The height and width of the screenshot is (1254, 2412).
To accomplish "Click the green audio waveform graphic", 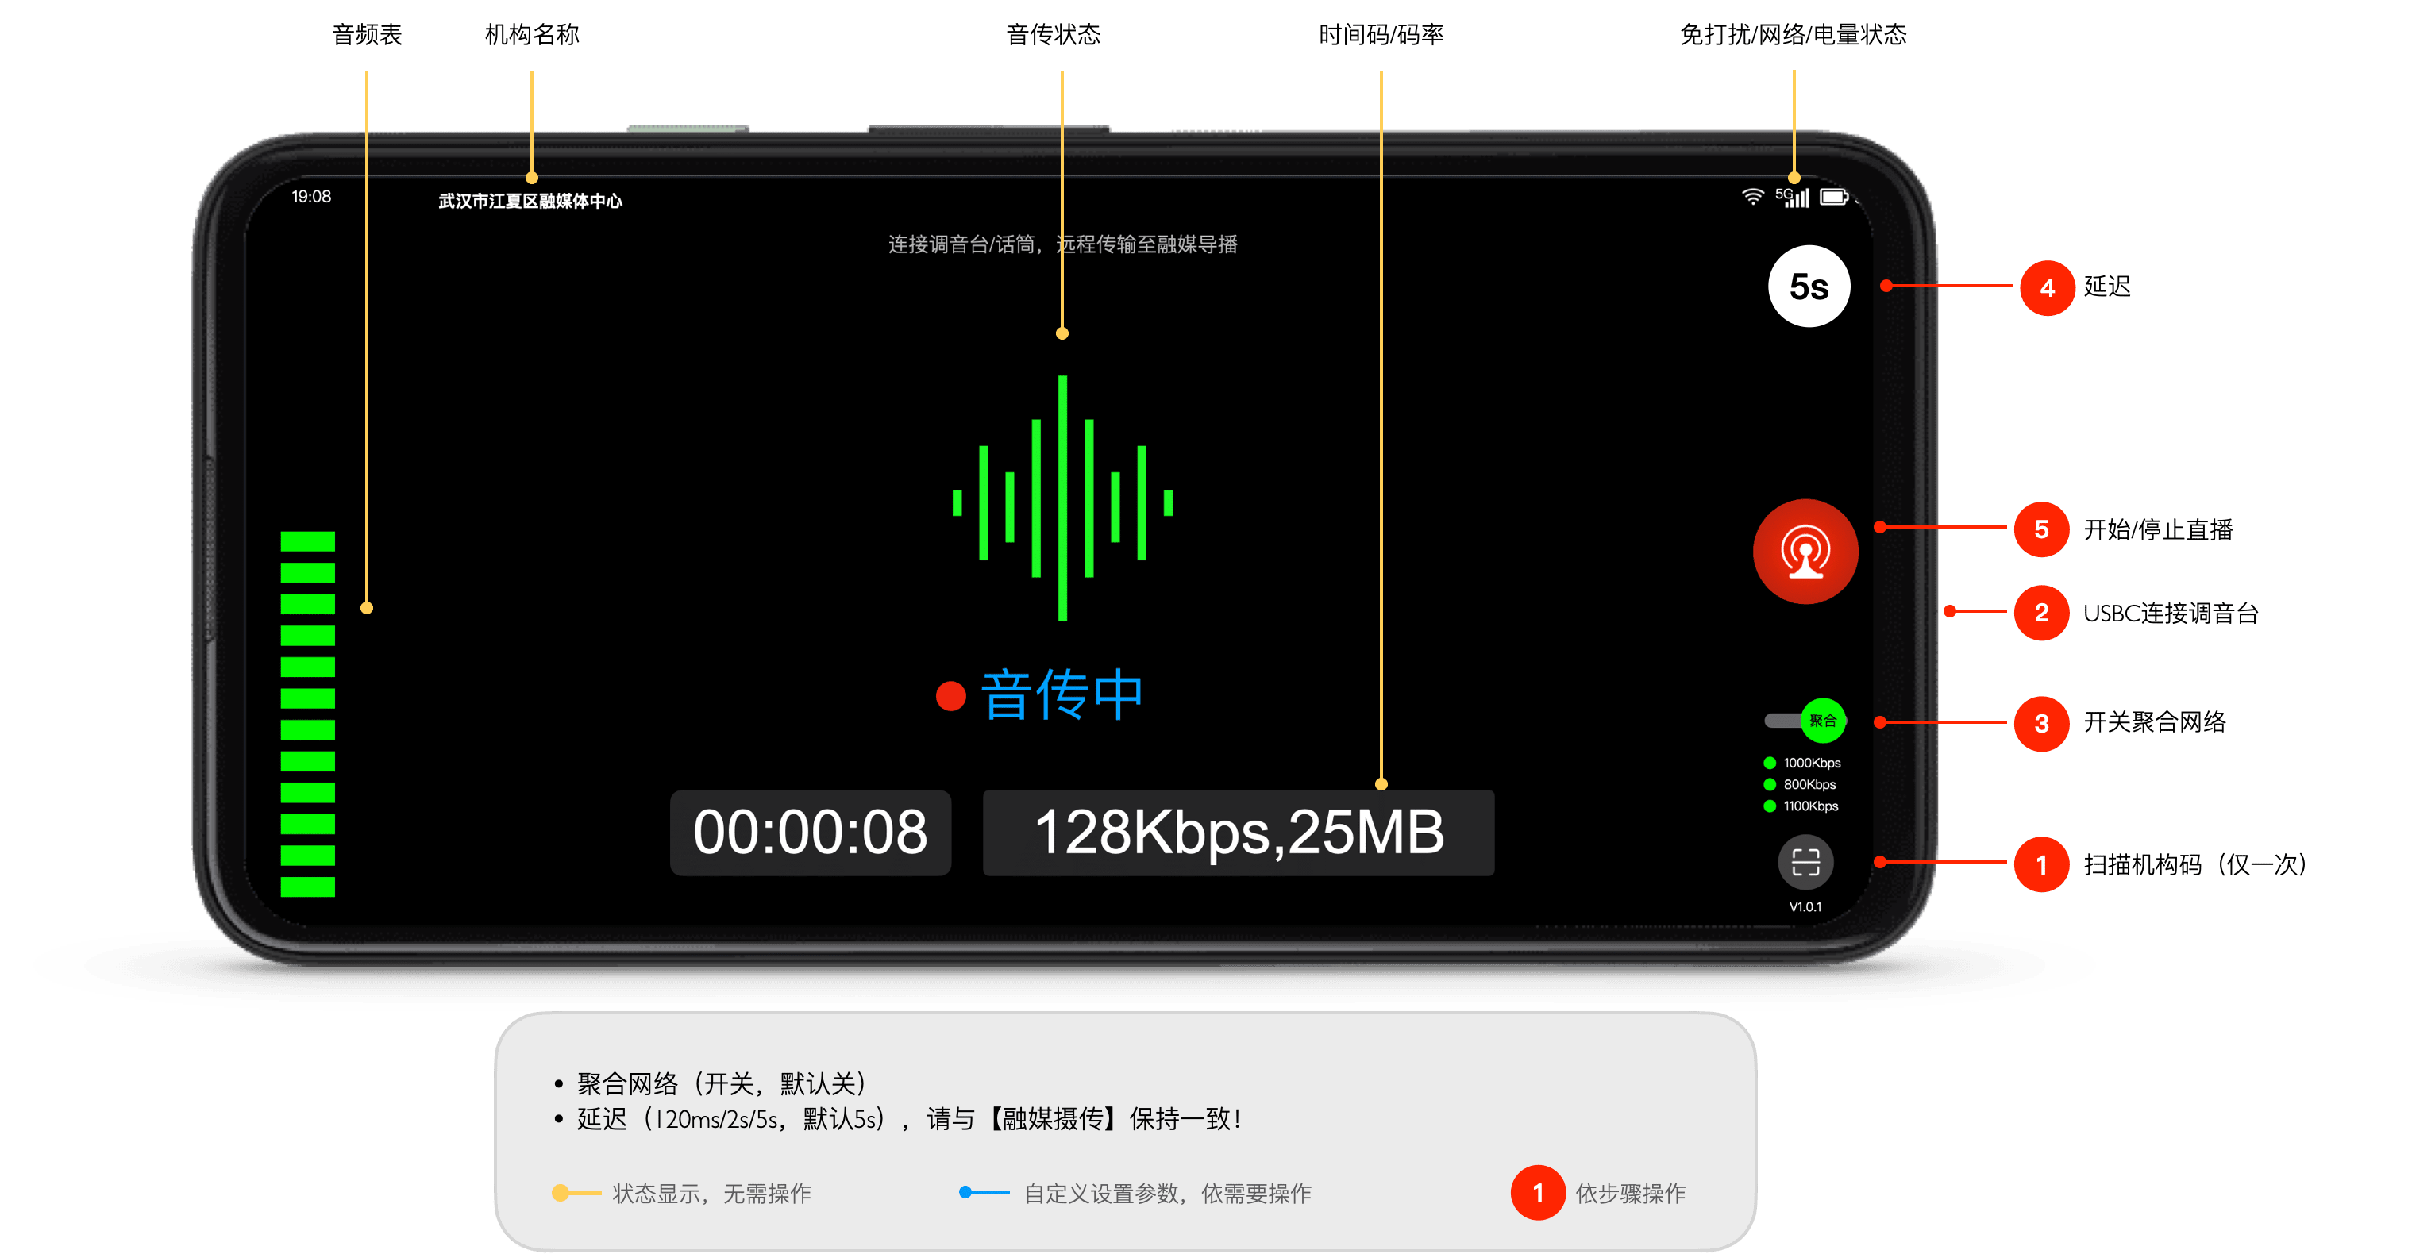I will tap(1062, 498).
